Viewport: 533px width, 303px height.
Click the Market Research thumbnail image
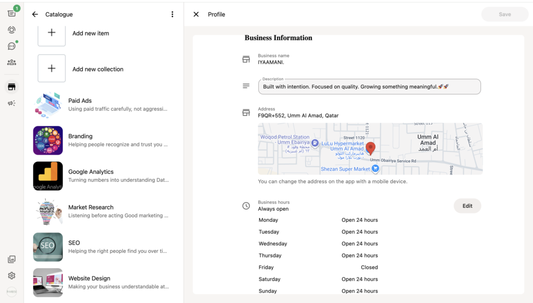48,211
